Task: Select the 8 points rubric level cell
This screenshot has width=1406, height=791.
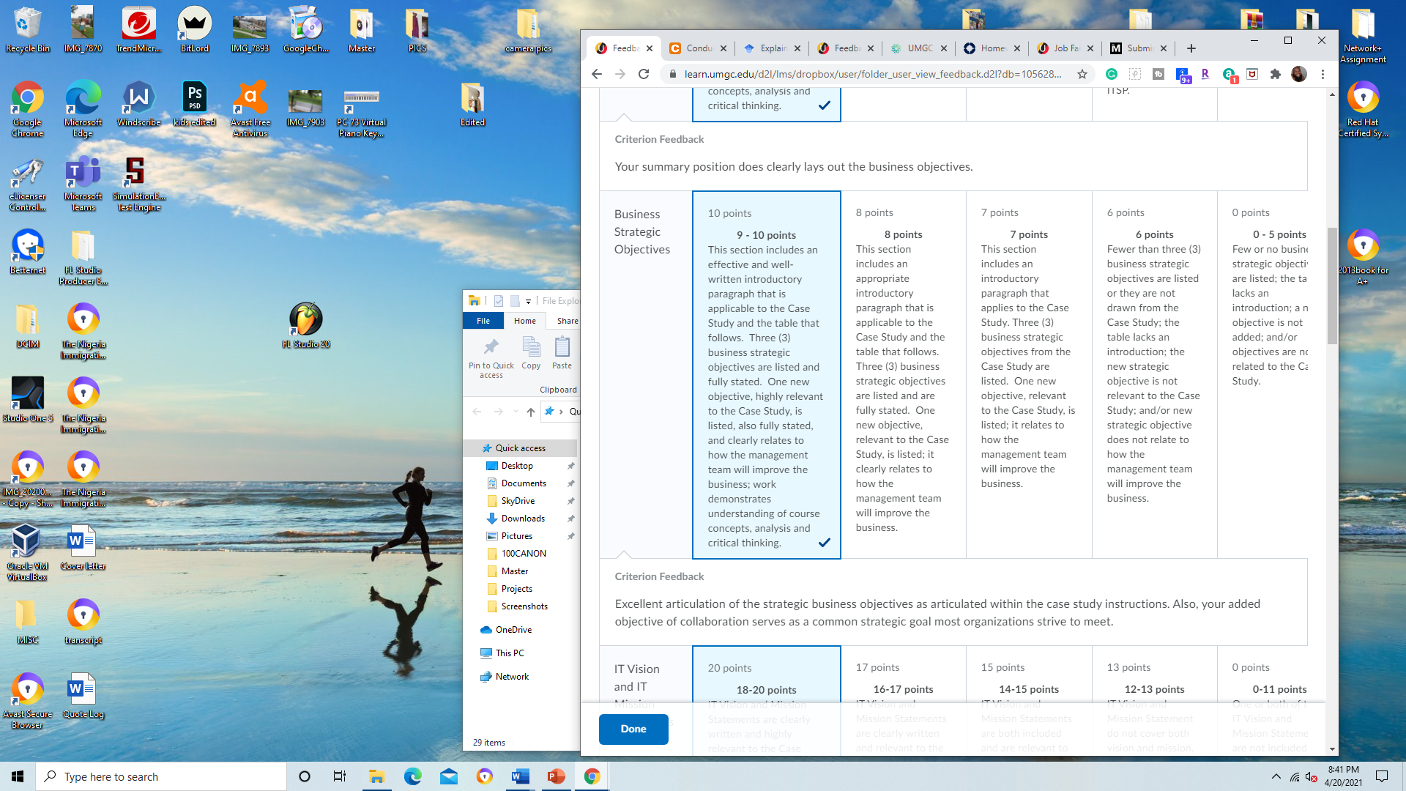Action: click(x=903, y=375)
